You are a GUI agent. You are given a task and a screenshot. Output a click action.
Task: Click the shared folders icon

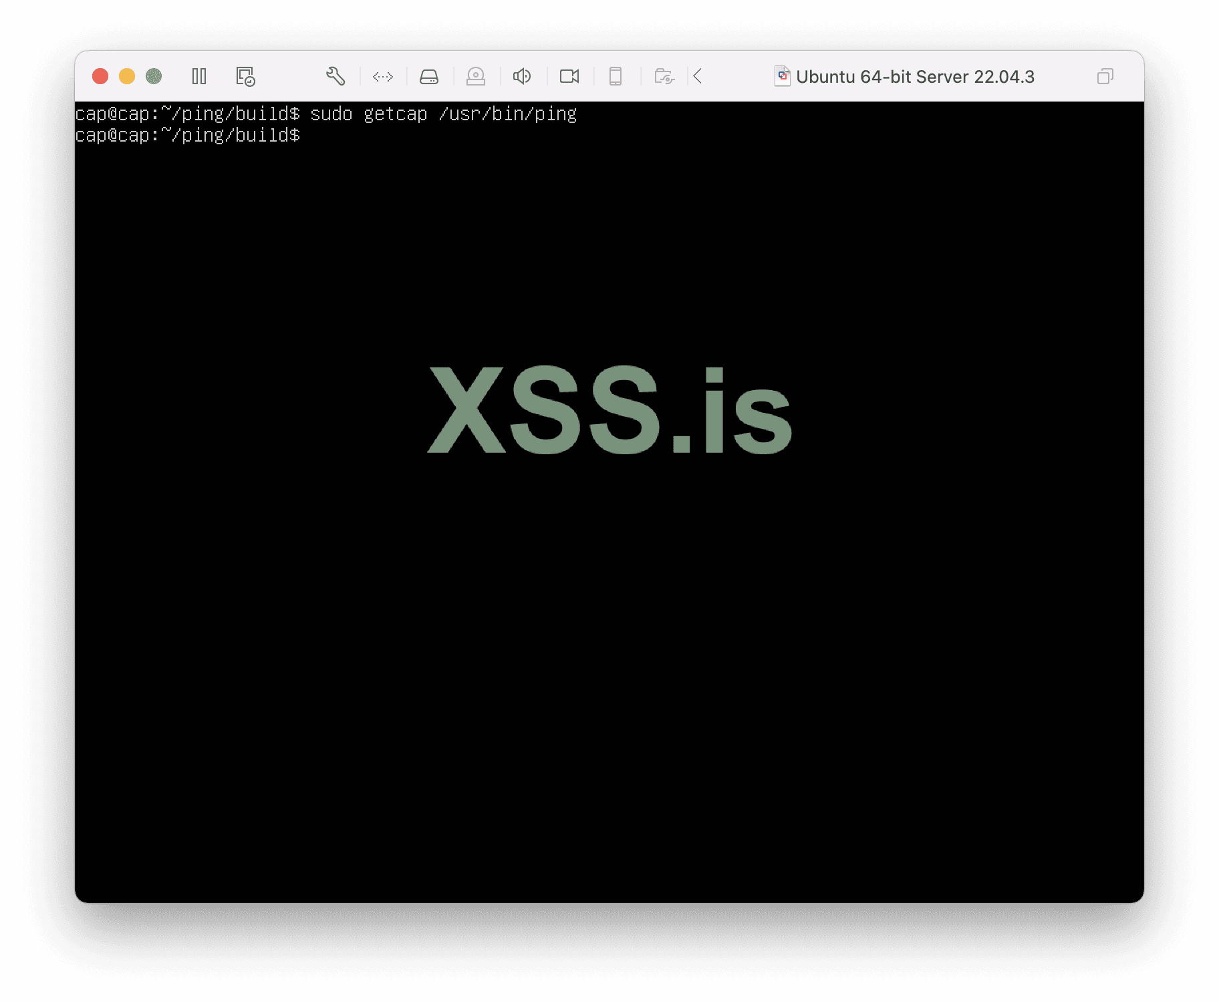coord(664,76)
